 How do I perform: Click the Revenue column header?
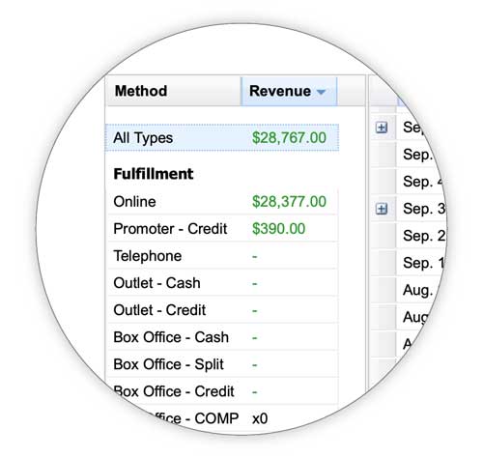point(289,91)
